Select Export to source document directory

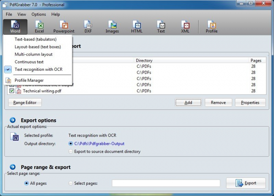tap(71, 151)
